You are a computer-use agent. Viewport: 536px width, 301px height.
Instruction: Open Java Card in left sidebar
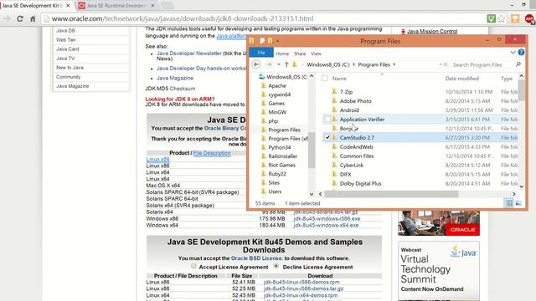pyautogui.click(x=68, y=48)
